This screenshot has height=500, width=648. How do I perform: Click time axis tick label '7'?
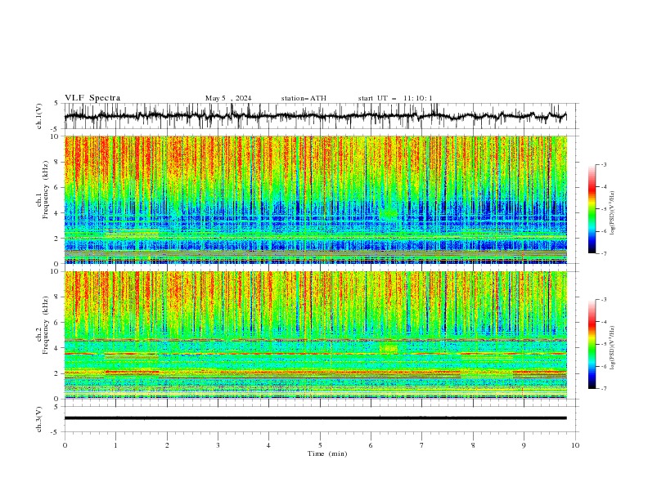point(422,445)
